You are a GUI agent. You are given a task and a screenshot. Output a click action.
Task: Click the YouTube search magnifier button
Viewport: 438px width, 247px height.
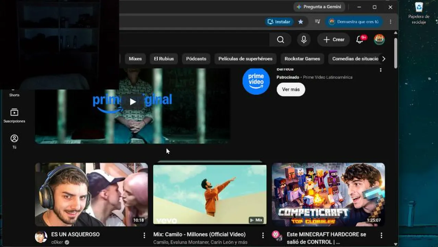tap(280, 39)
